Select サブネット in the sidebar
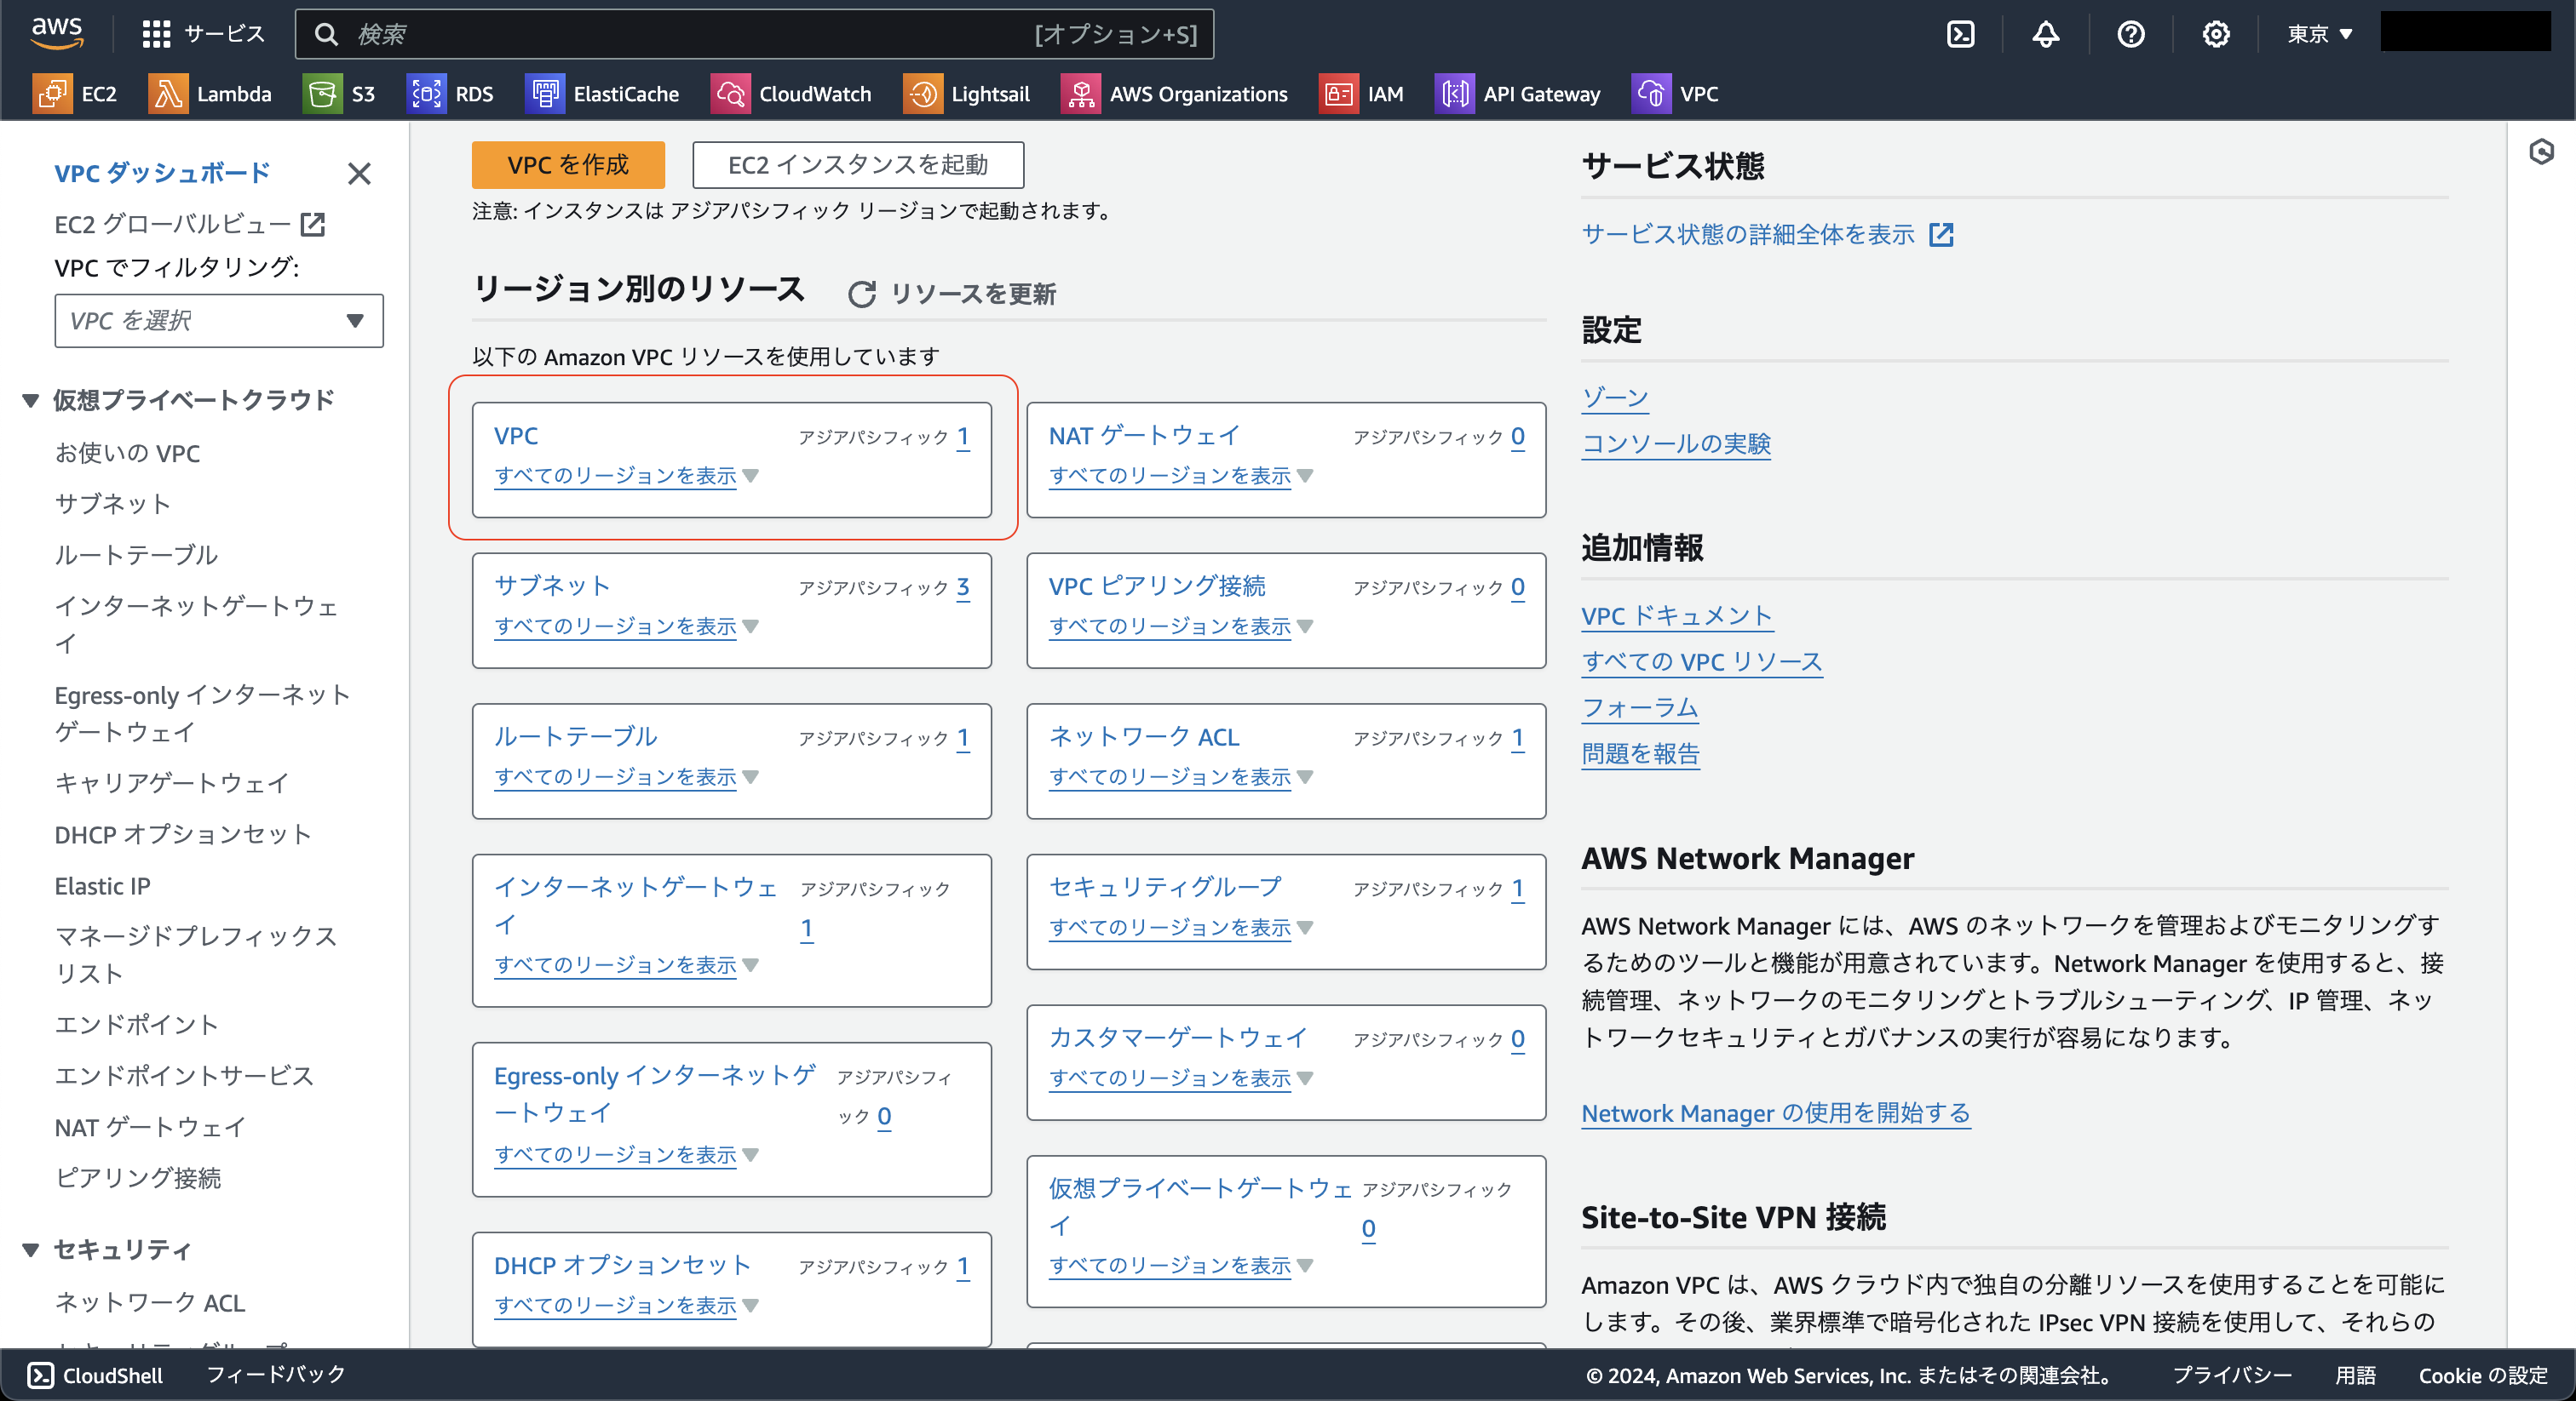Viewport: 2576px width, 1401px height. coord(112,504)
